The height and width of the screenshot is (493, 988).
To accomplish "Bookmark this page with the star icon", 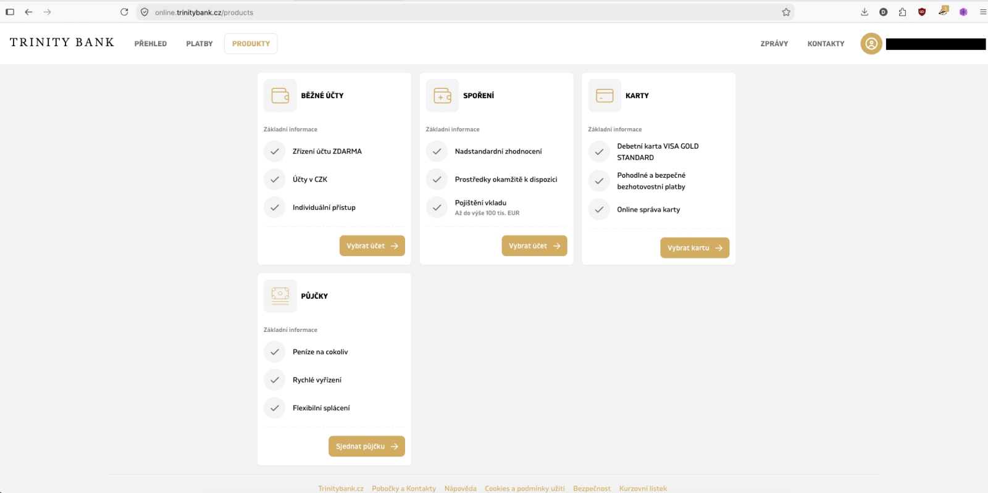I will 786,12.
